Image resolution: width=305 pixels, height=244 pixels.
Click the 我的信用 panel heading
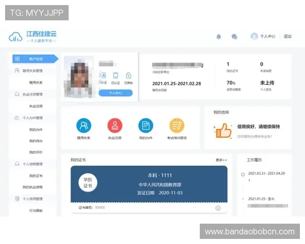(221, 112)
